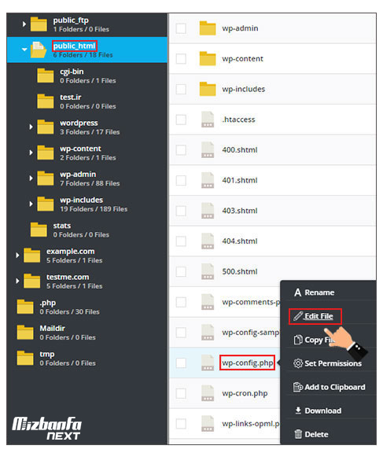Screen dimensions: 383x453
Task: Click the Maildir folder icon
Action: coord(25,333)
